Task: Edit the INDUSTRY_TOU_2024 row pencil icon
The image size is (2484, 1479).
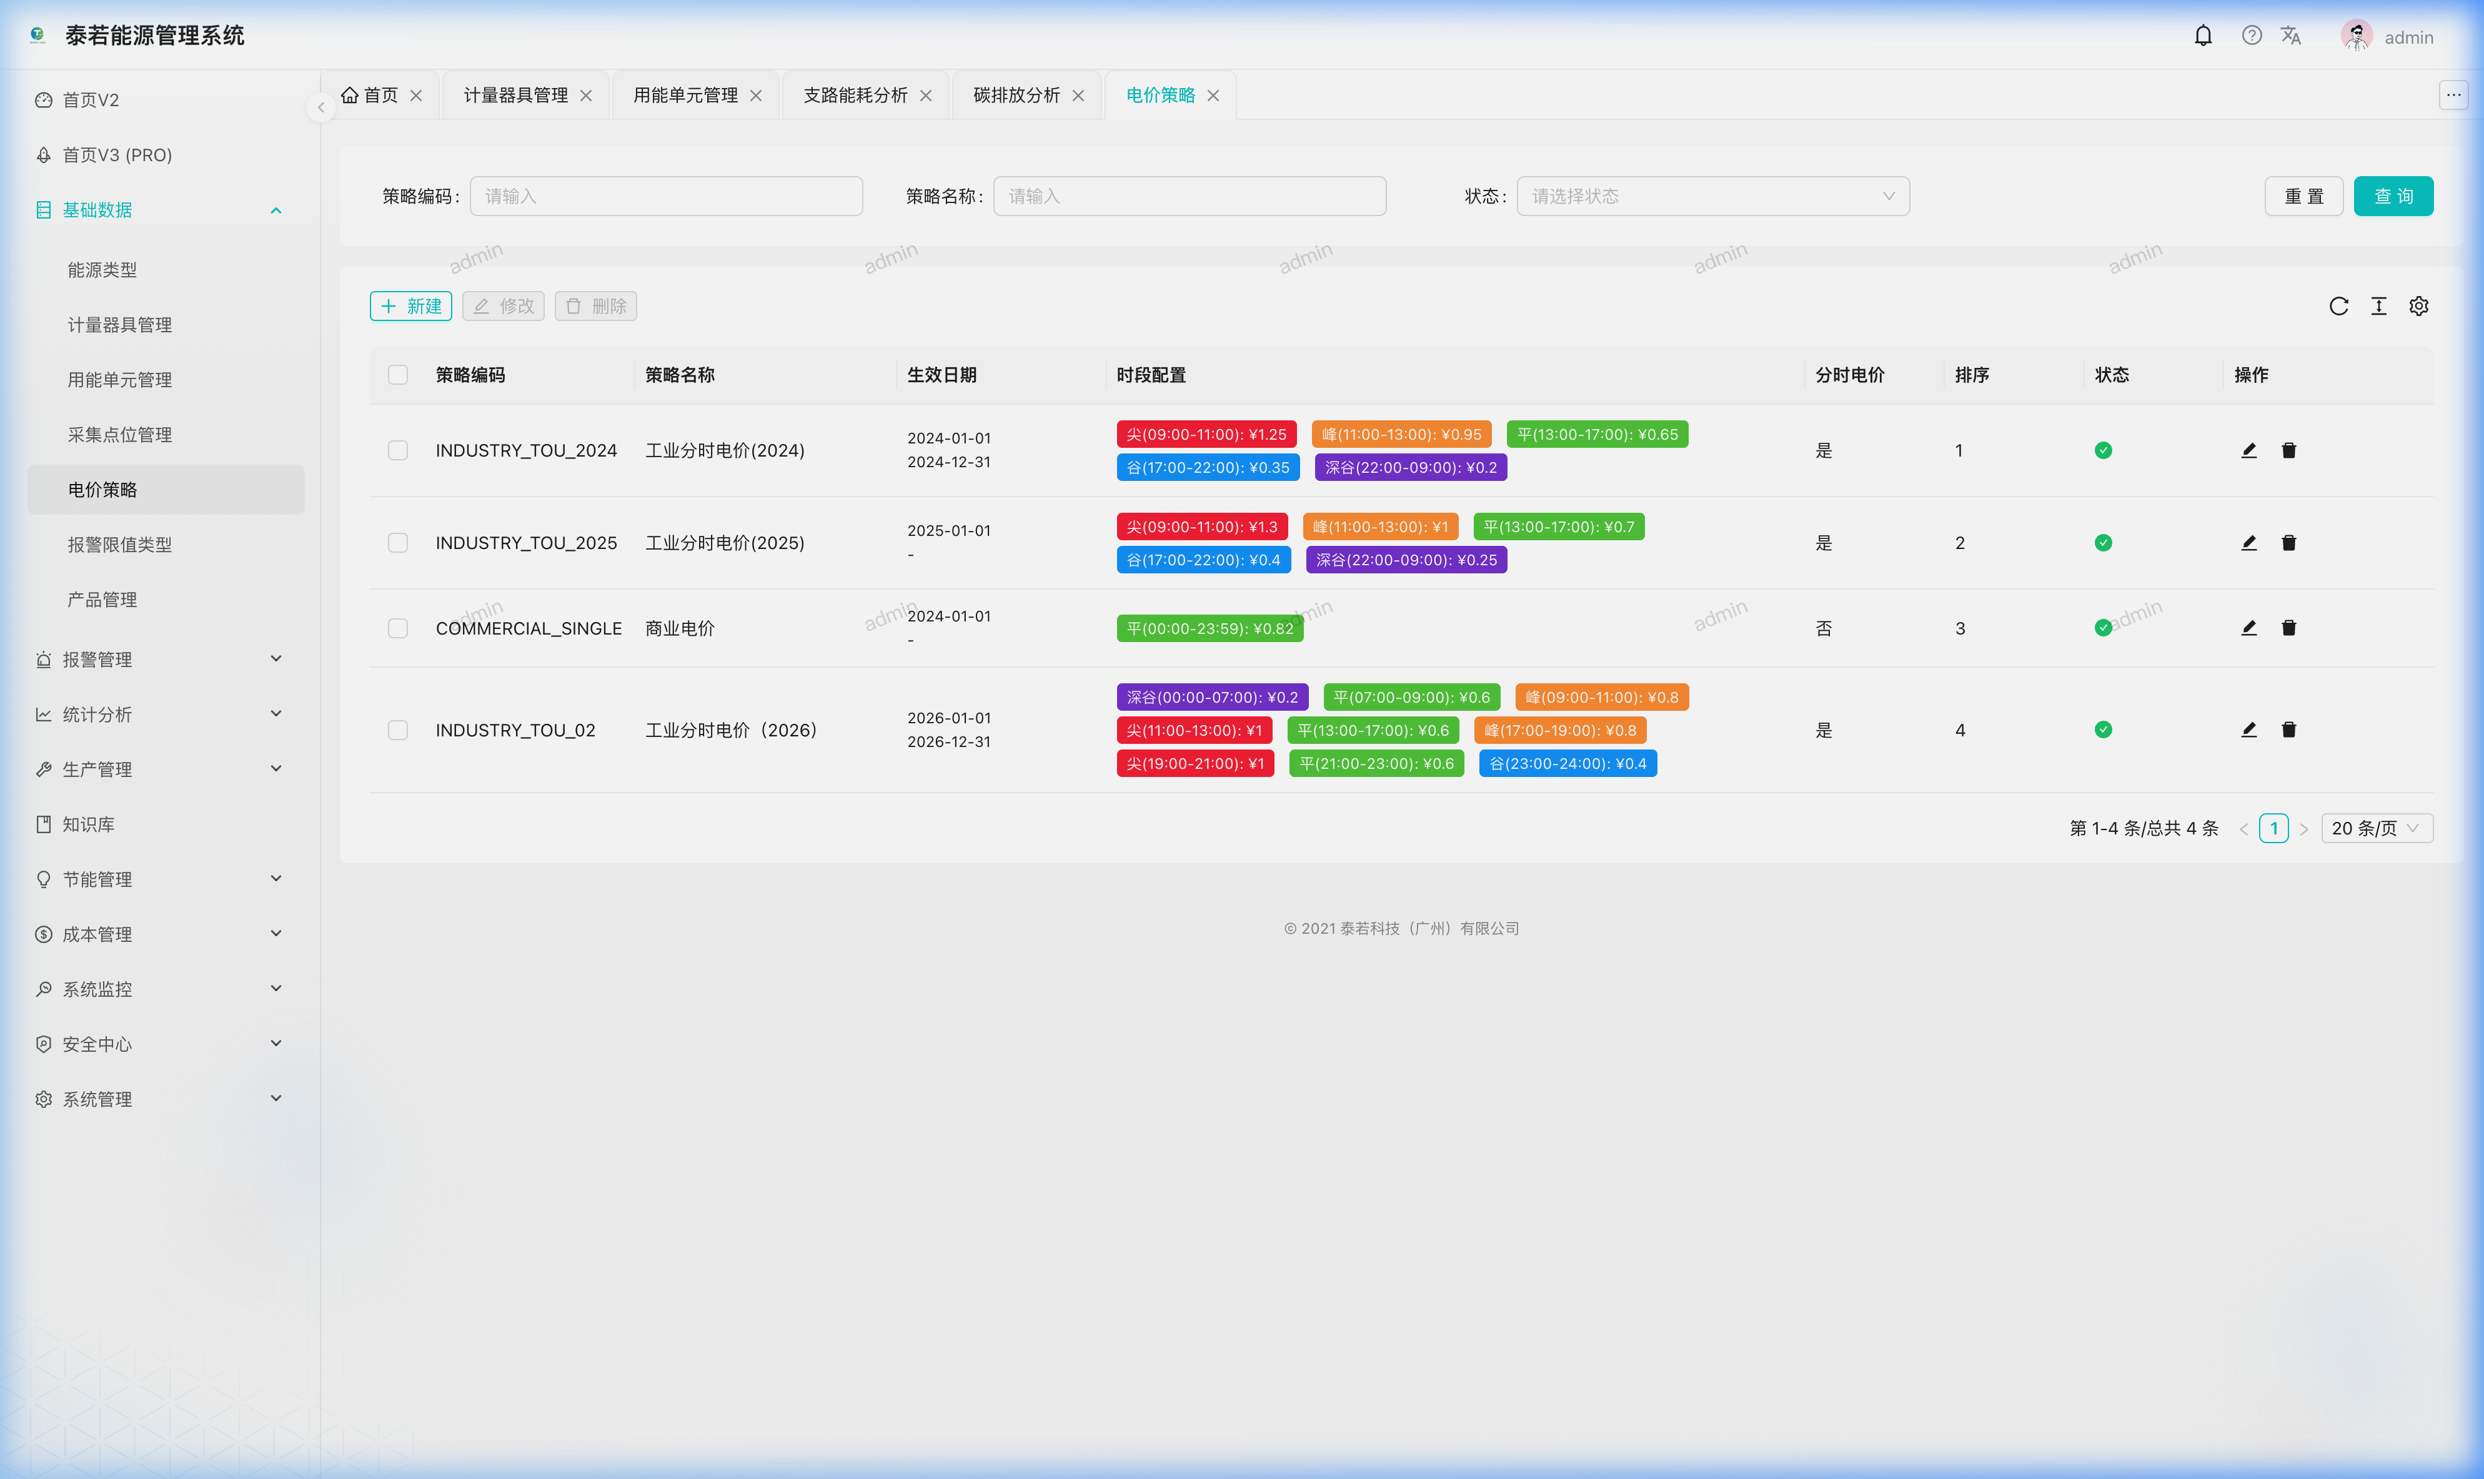Action: (2248, 450)
